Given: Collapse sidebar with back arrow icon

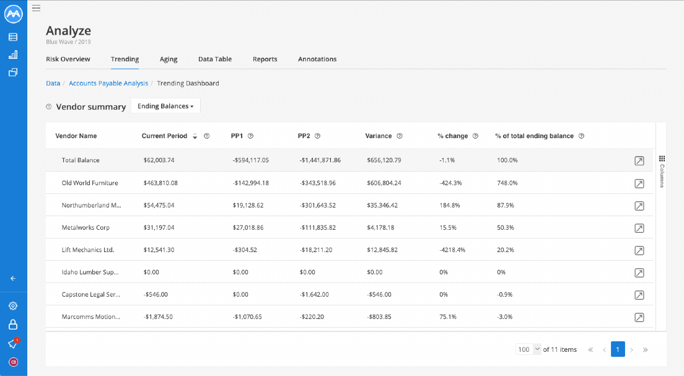Looking at the screenshot, I should (x=13, y=278).
